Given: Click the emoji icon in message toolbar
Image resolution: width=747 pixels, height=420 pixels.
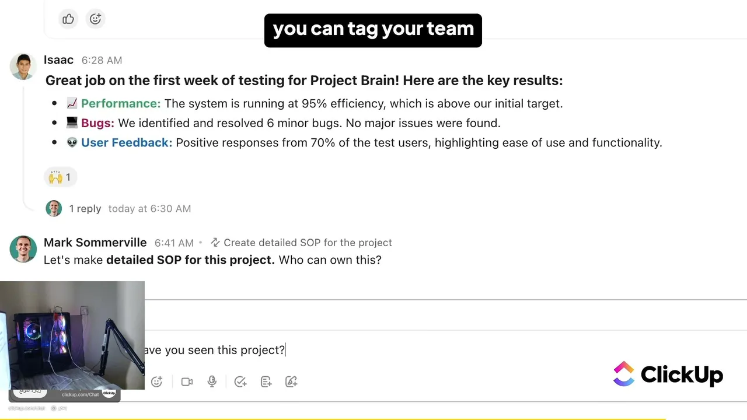Looking at the screenshot, I should 156,381.
